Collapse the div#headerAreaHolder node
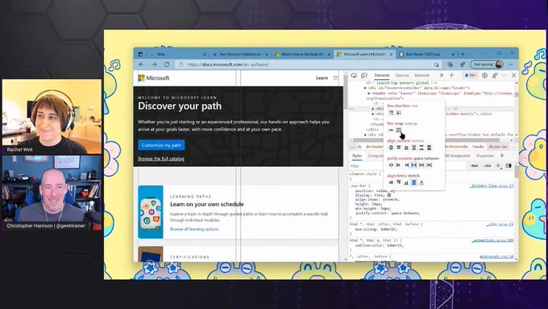 (x=366, y=88)
